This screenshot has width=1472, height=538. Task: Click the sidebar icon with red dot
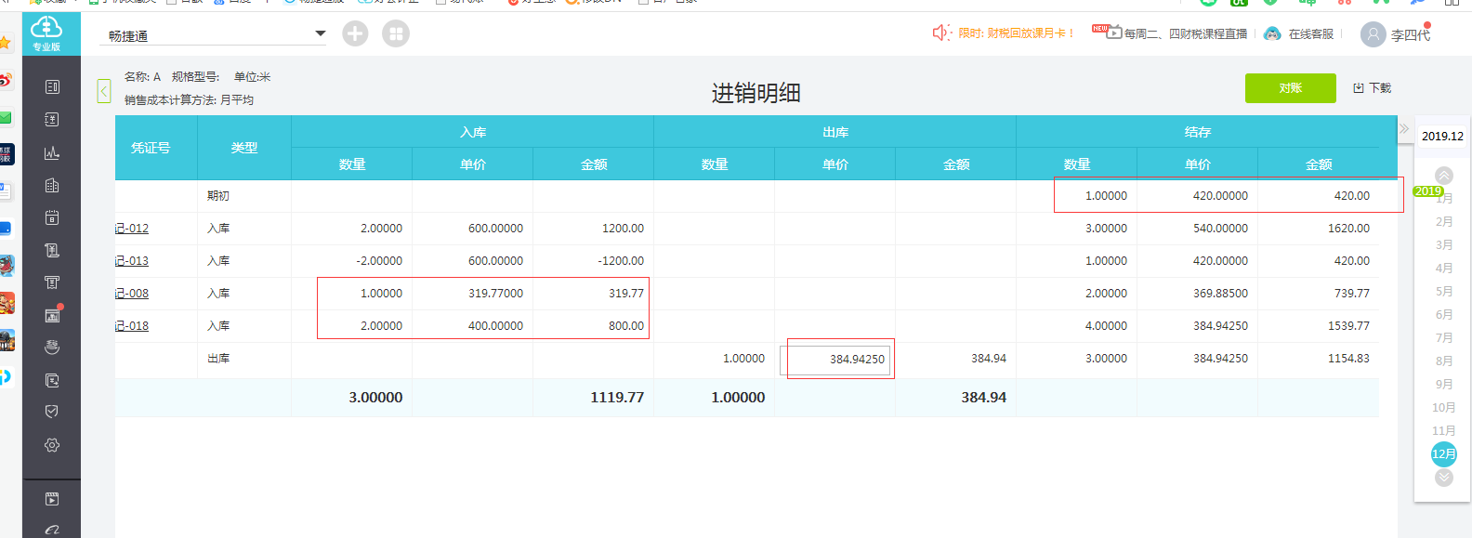pyautogui.click(x=52, y=315)
